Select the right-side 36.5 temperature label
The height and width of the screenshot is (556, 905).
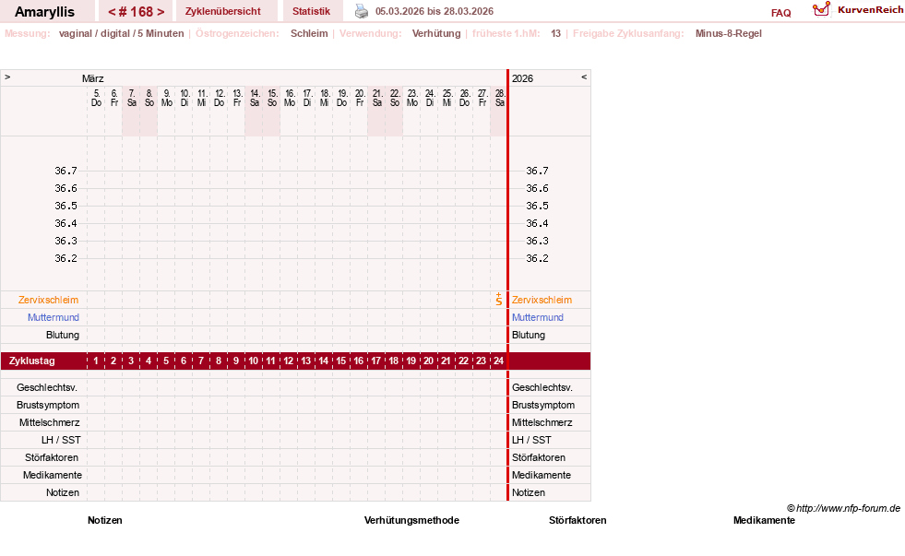pos(537,206)
